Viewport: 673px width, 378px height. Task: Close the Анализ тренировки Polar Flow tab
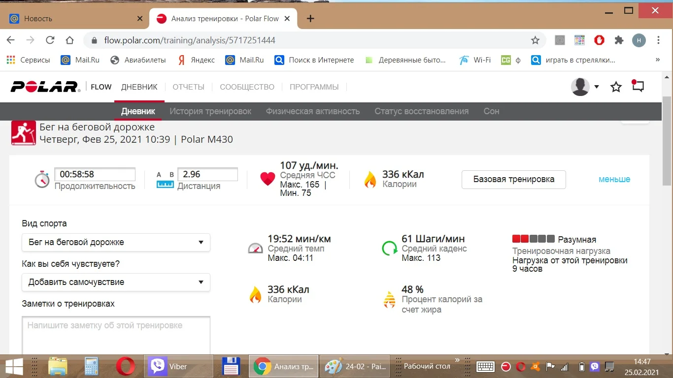(287, 19)
